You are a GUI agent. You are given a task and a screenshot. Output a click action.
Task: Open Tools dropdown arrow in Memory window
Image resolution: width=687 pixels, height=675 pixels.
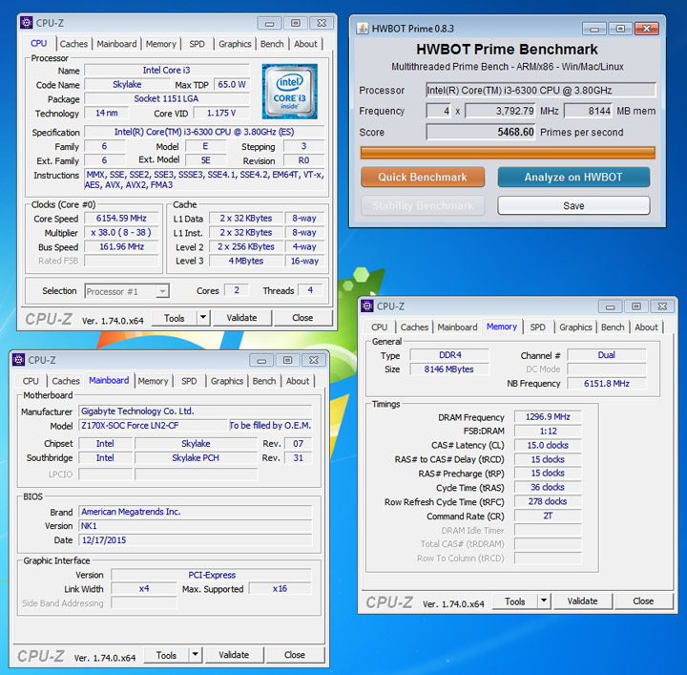[544, 601]
